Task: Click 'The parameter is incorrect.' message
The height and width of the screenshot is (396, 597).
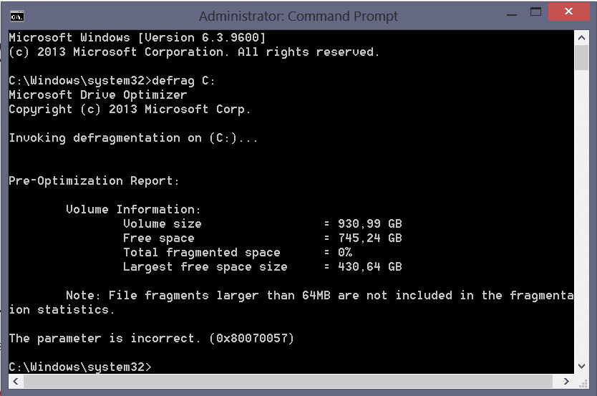Action: click(x=105, y=339)
